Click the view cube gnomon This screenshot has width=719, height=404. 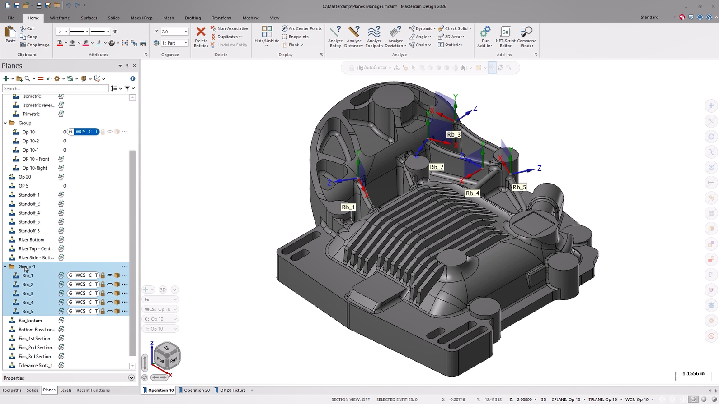pos(167,355)
